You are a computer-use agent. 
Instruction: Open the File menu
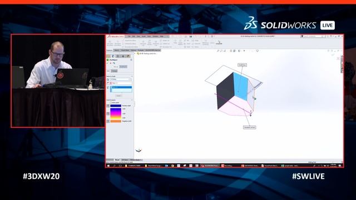pos(128,36)
